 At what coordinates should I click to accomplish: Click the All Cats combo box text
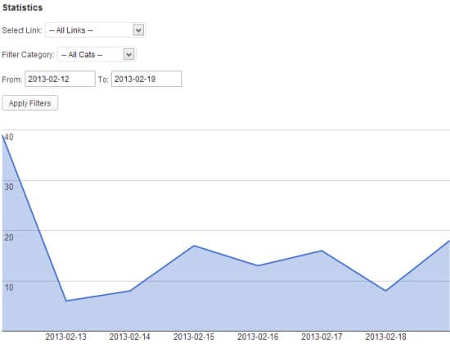(x=82, y=55)
